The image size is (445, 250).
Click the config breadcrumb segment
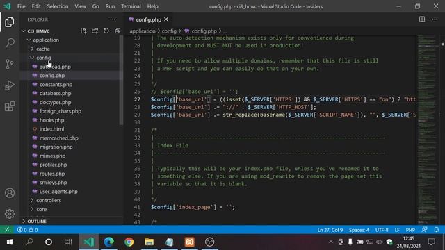click(169, 31)
